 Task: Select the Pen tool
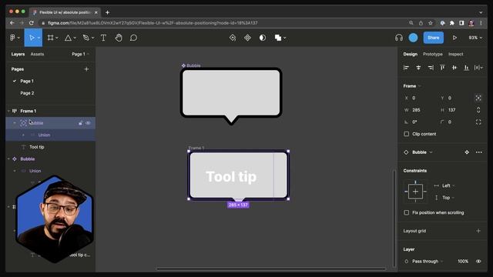(x=86, y=38)
